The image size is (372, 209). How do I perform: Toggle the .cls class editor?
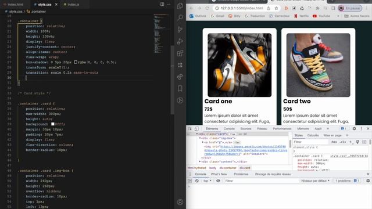coord(342,142)
